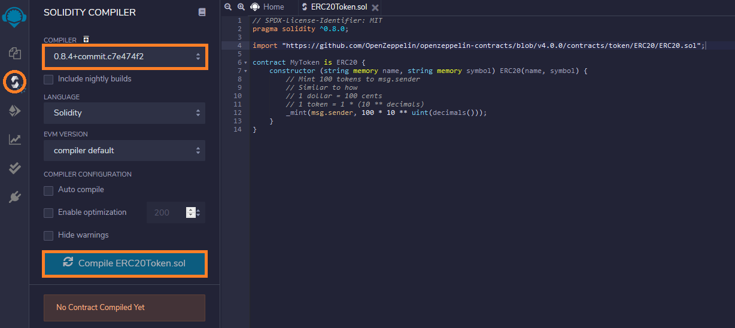Click the pragma solidity ^0.8.0 line
Viewport: 735px width, 328px height.
300,29
